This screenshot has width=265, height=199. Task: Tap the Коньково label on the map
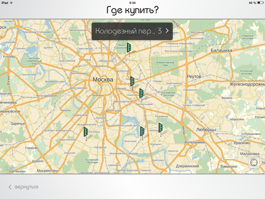[70, 153]
